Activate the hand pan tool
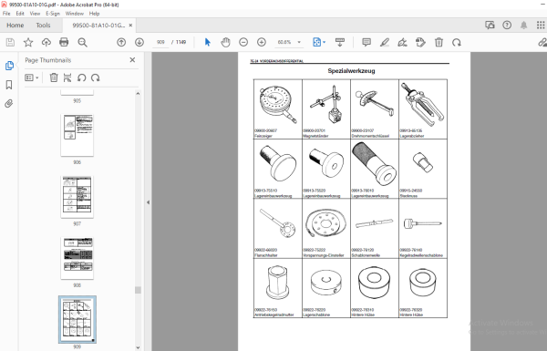The height and width of the screenshot is (351, 547). pos(226,42)
